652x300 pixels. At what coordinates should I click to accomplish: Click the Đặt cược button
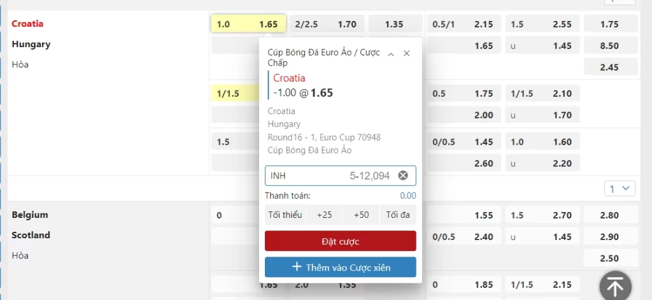click(340, 241)
